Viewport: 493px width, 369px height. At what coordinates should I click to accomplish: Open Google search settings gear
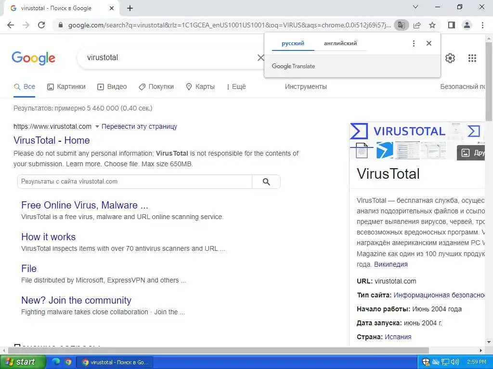tap(450, 58)
